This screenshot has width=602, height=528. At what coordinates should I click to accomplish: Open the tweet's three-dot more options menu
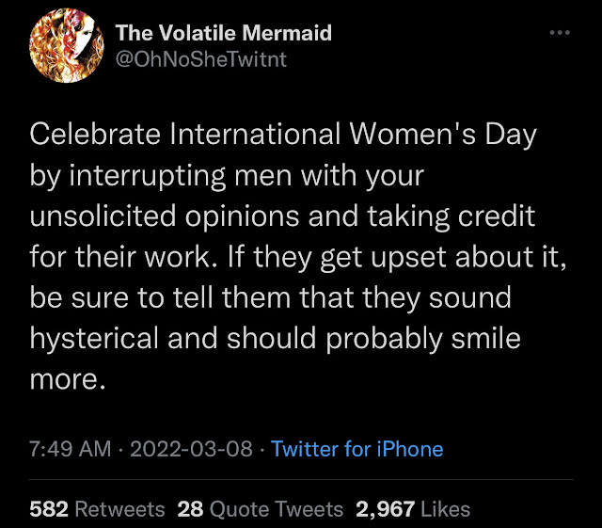560,33
